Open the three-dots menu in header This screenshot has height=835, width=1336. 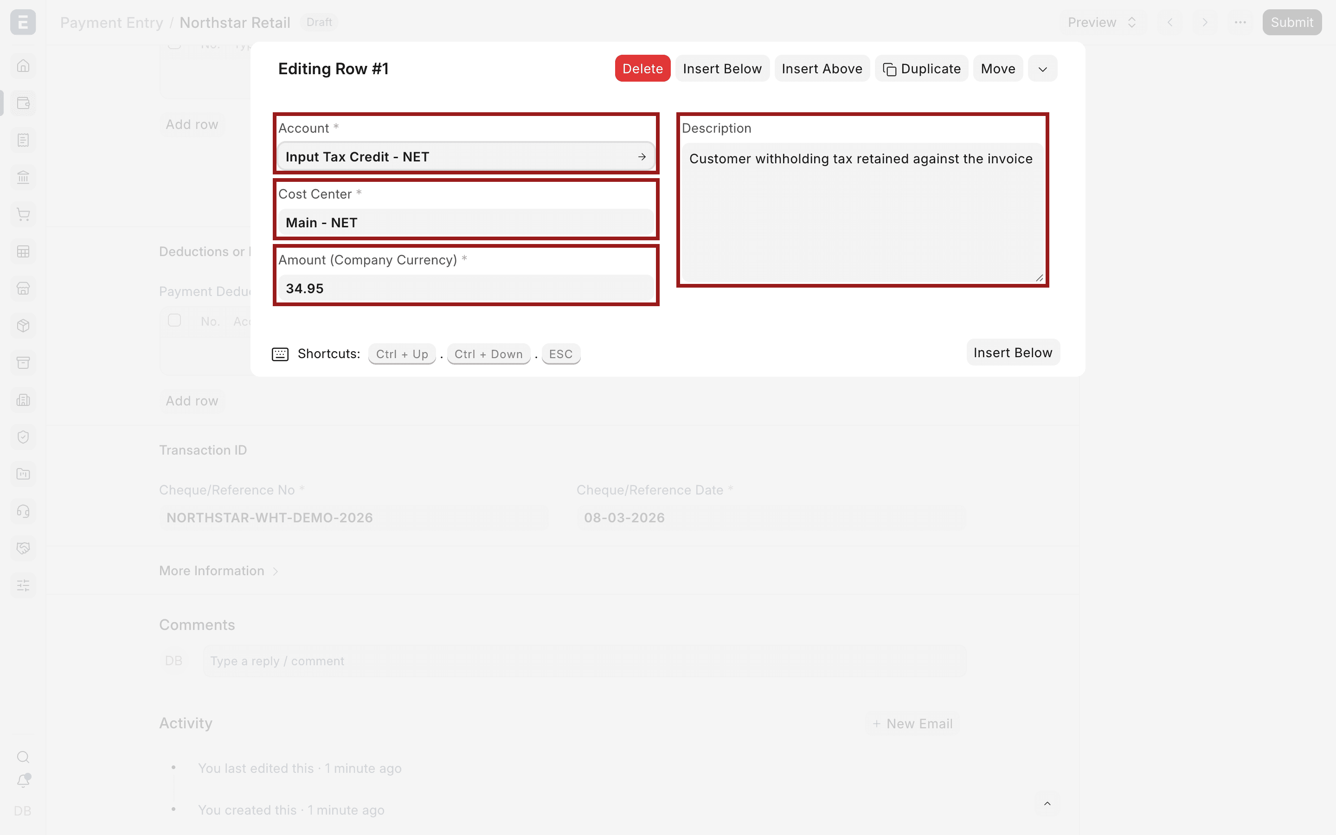point(1240,22)
